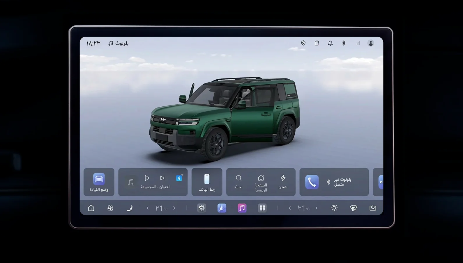The image size is (463, 263).
Task: Open the screen brightness sun icon
Action: coord(334,208)
